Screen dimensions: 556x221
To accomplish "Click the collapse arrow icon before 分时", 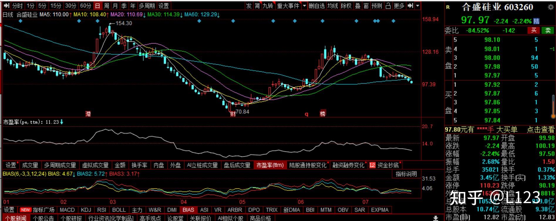I will [x=6, y=6].
